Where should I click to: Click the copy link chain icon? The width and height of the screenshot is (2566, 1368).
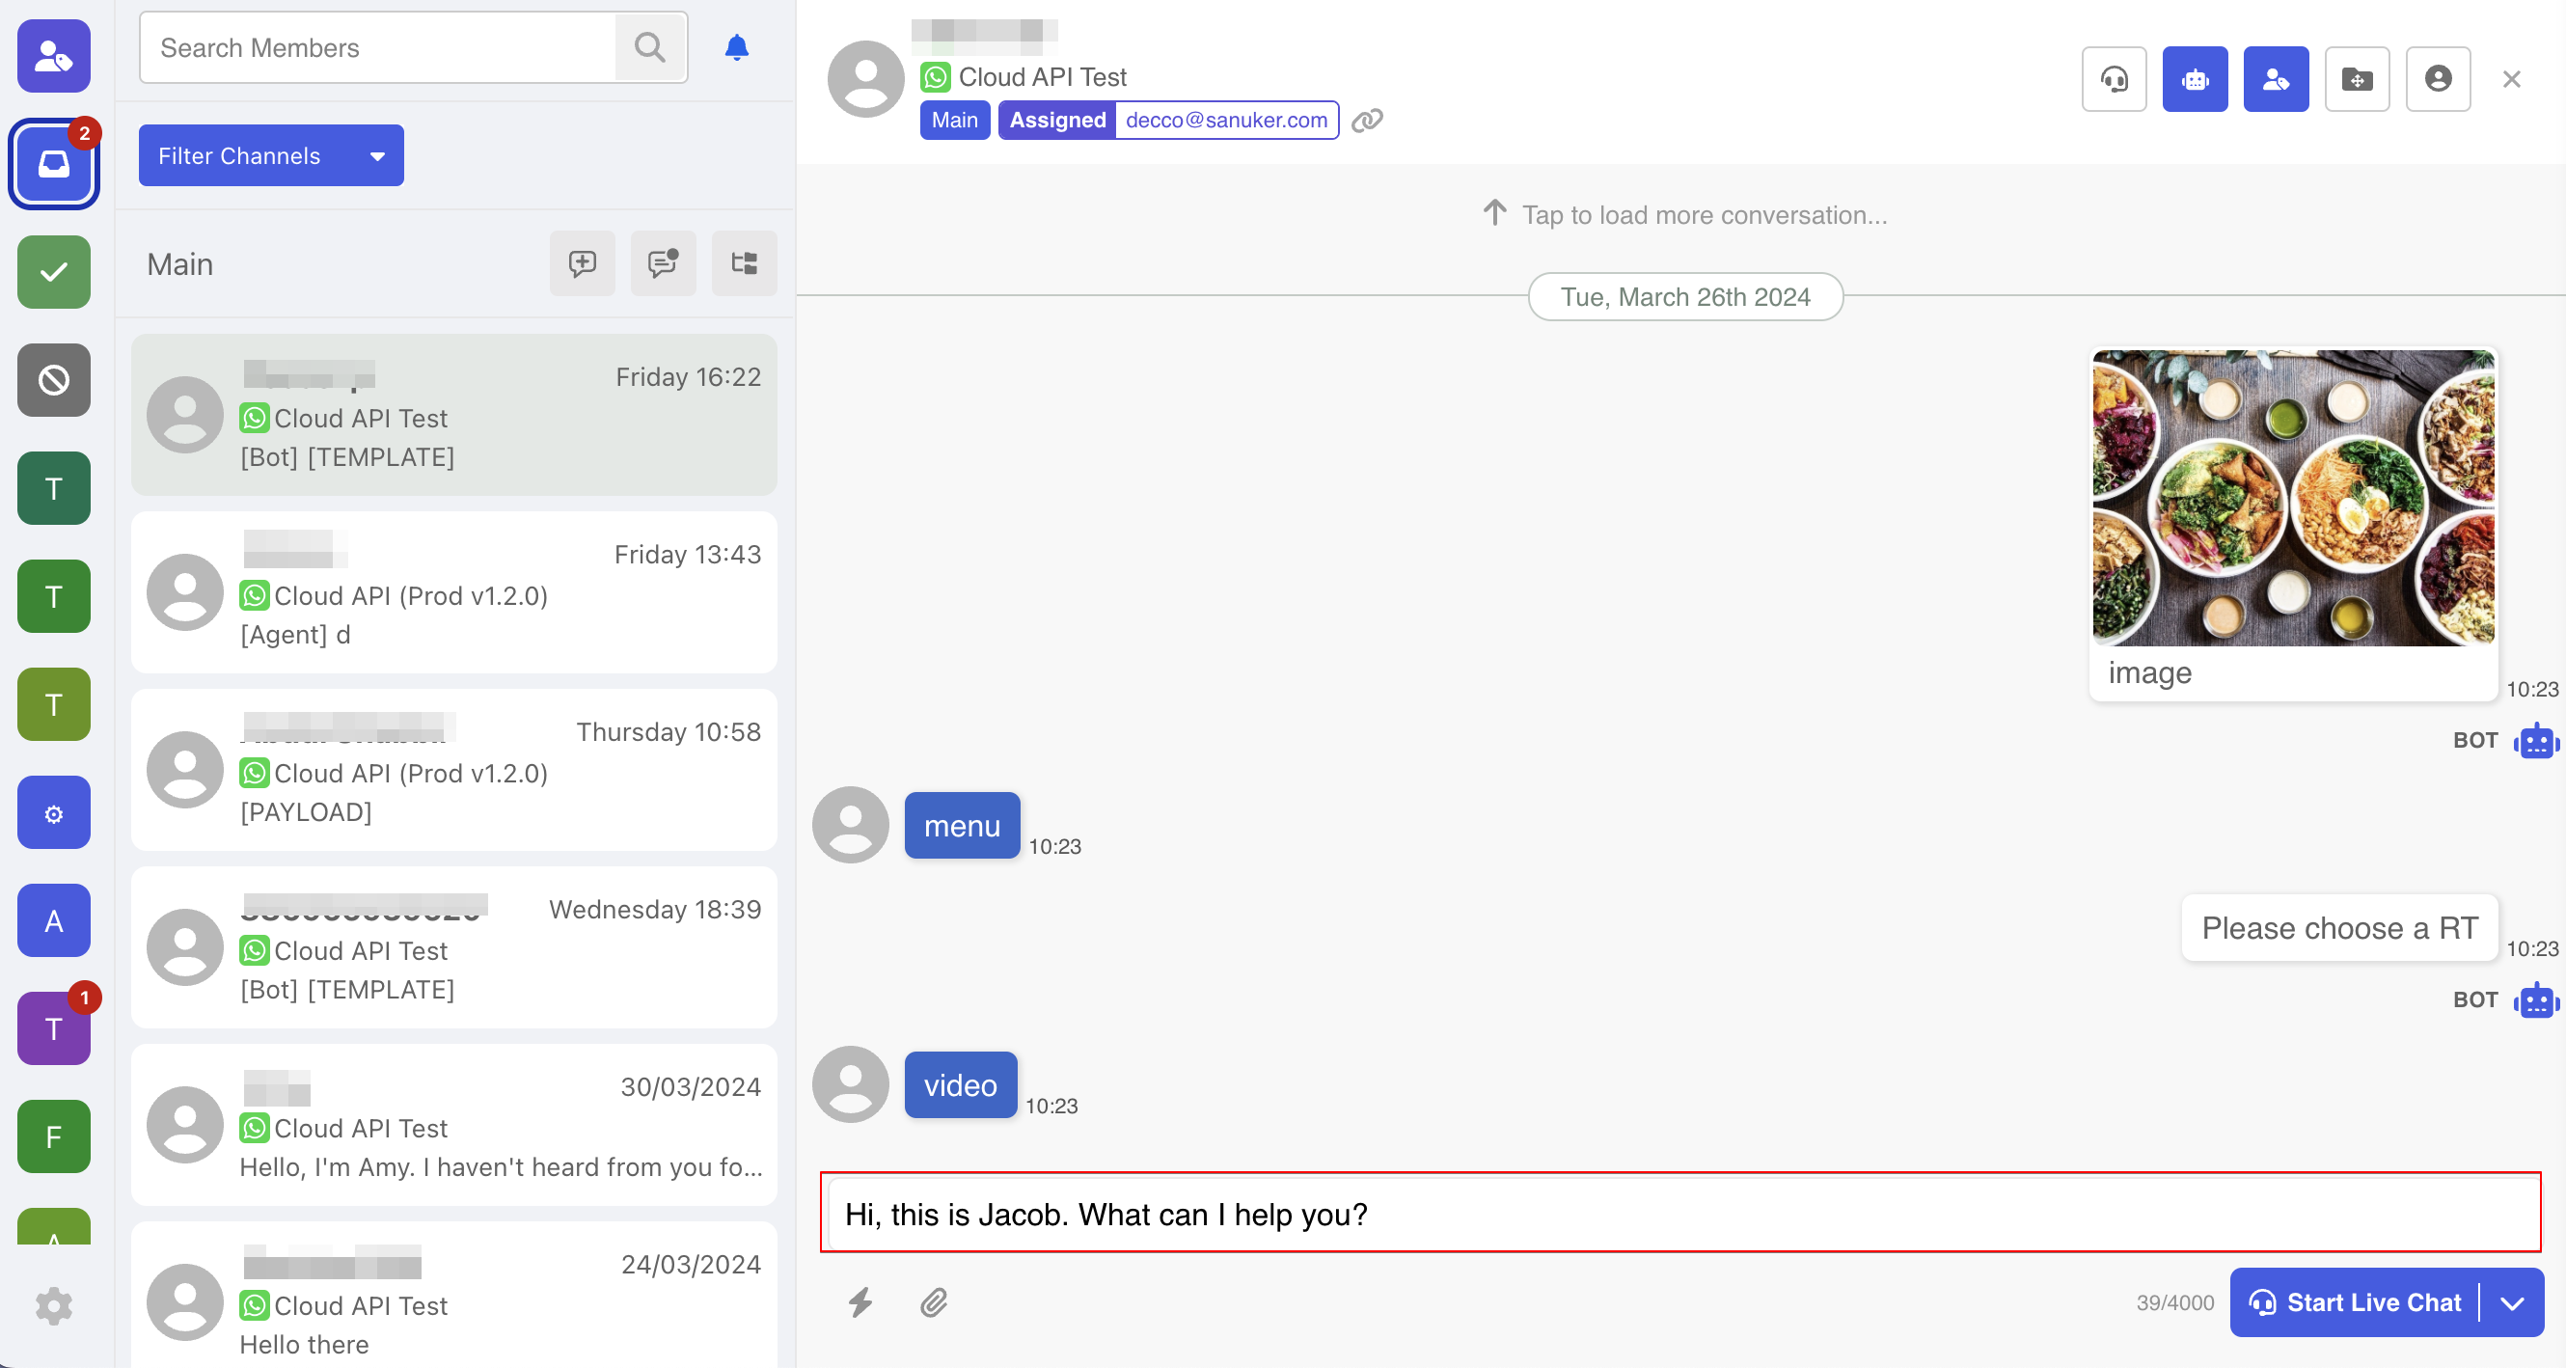(x=1367, y=121)
